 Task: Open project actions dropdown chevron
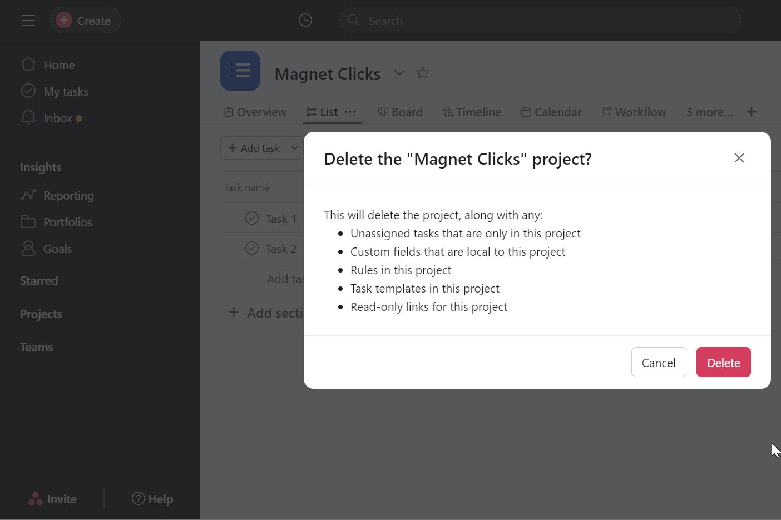pyautogui.click(x=399, y=73)
